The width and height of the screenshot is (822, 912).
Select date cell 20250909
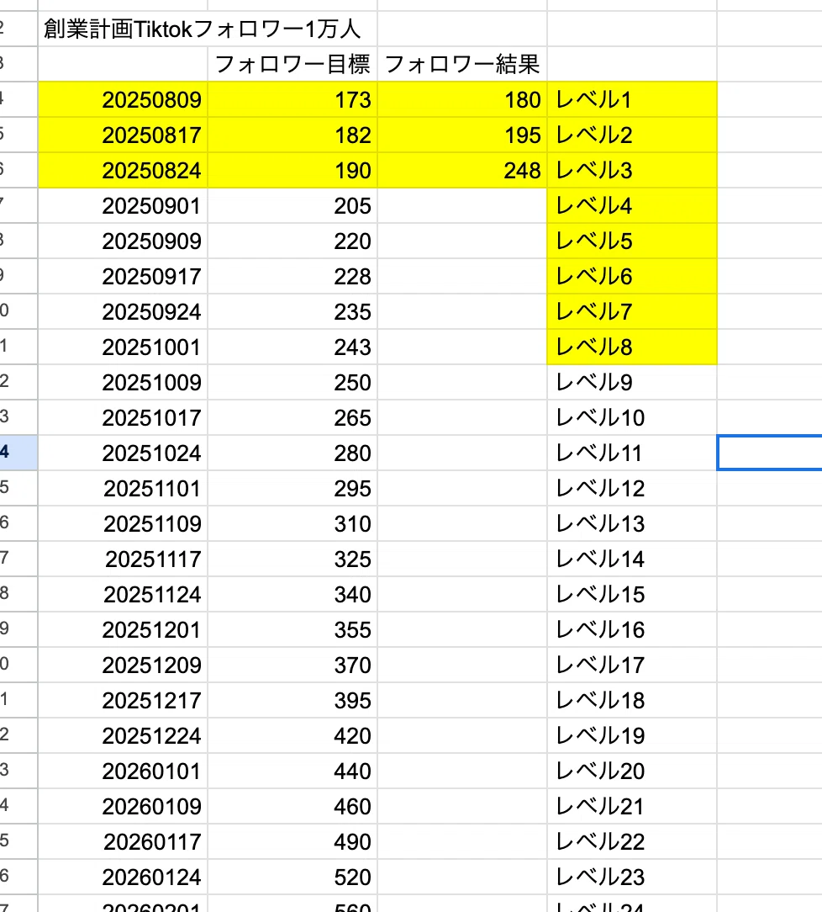(124, 241)
